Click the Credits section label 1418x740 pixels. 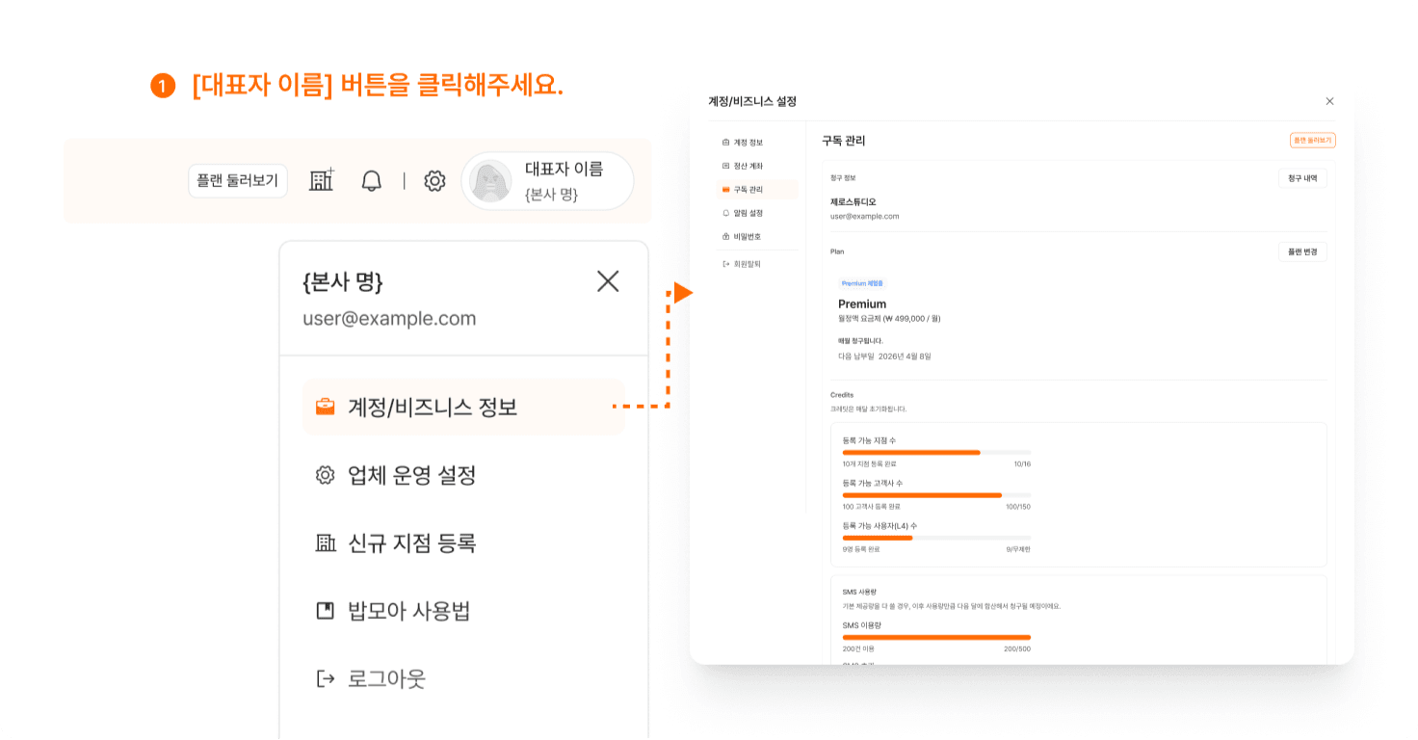coord(842,395)
